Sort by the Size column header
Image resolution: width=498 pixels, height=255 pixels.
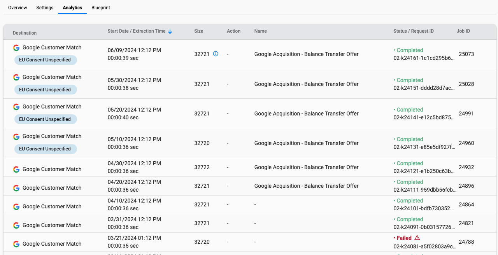[x=199, y=31]
